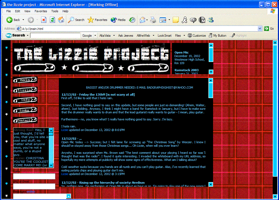Image resolution: width=279 pixels, height=200 pixels.
Task: Open the File menu
Action: 8,11
